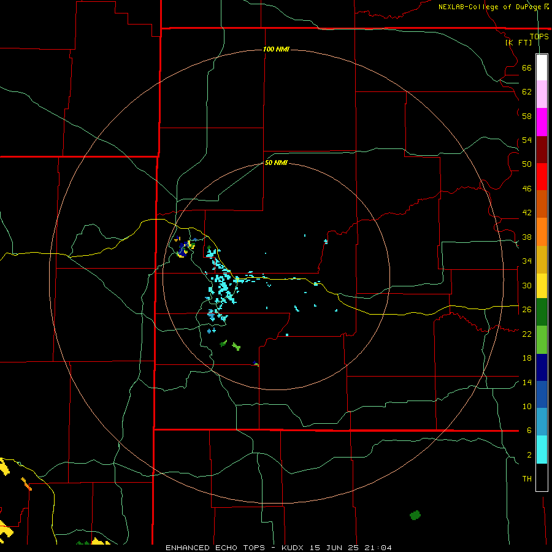Click the yellow swatch on the color scale
Image resolution: width=552 pixels, height=552 pixels.
[542, 286]
